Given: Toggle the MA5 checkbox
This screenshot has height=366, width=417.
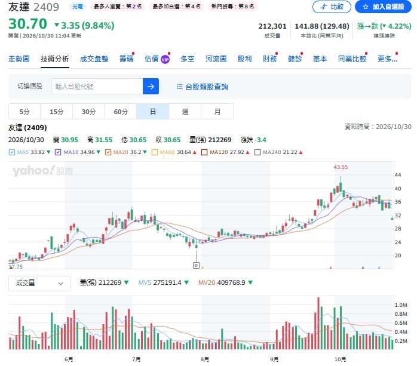Looking at the screenshot, I should click(x=12, y=152).
